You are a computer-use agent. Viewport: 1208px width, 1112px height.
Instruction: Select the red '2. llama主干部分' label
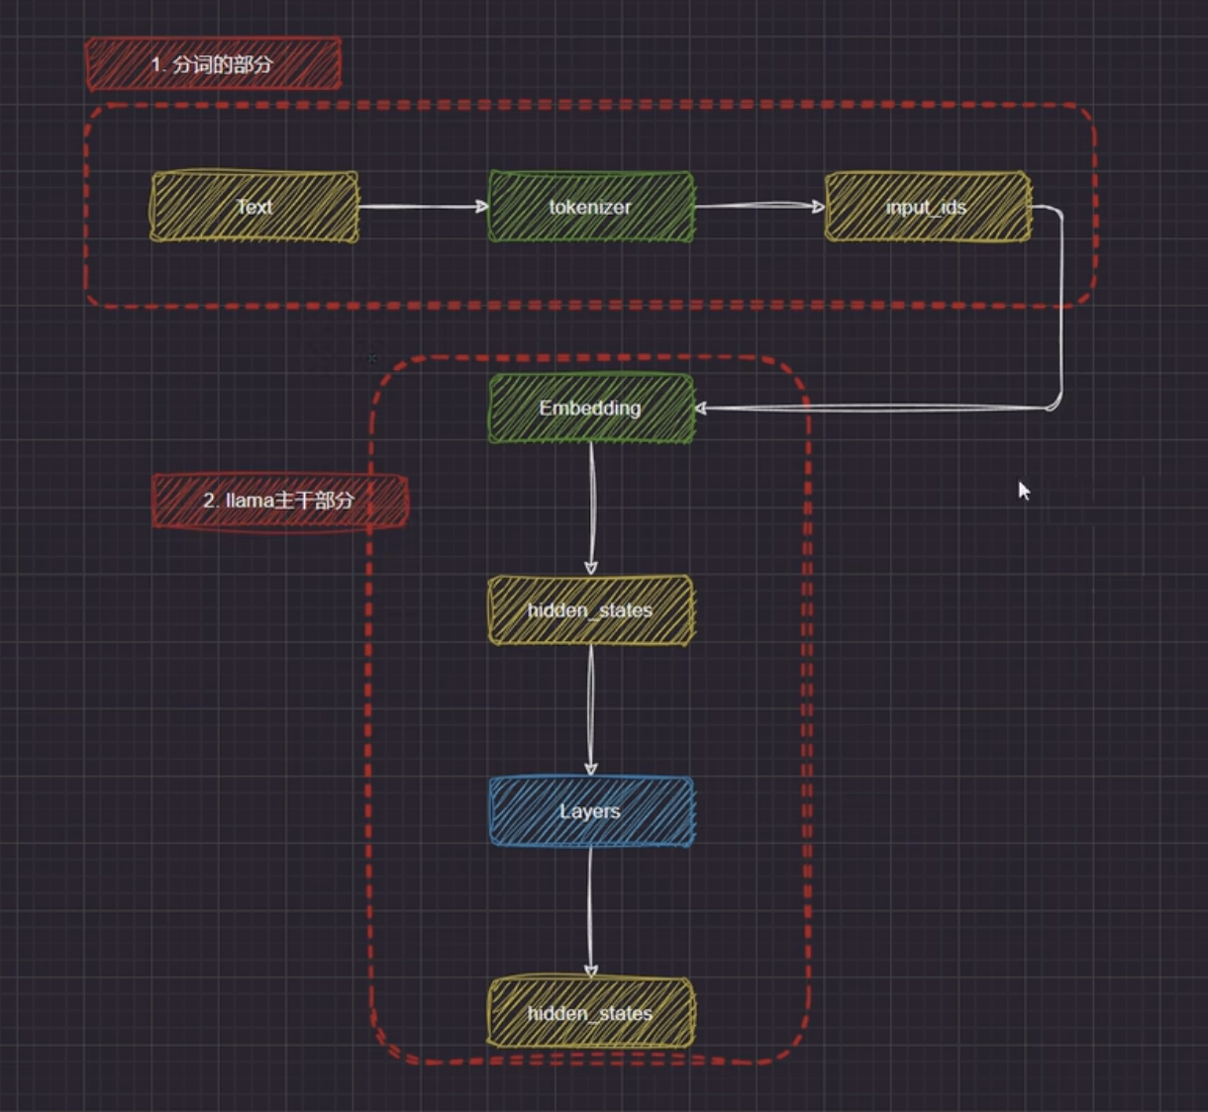pos(279,501)
